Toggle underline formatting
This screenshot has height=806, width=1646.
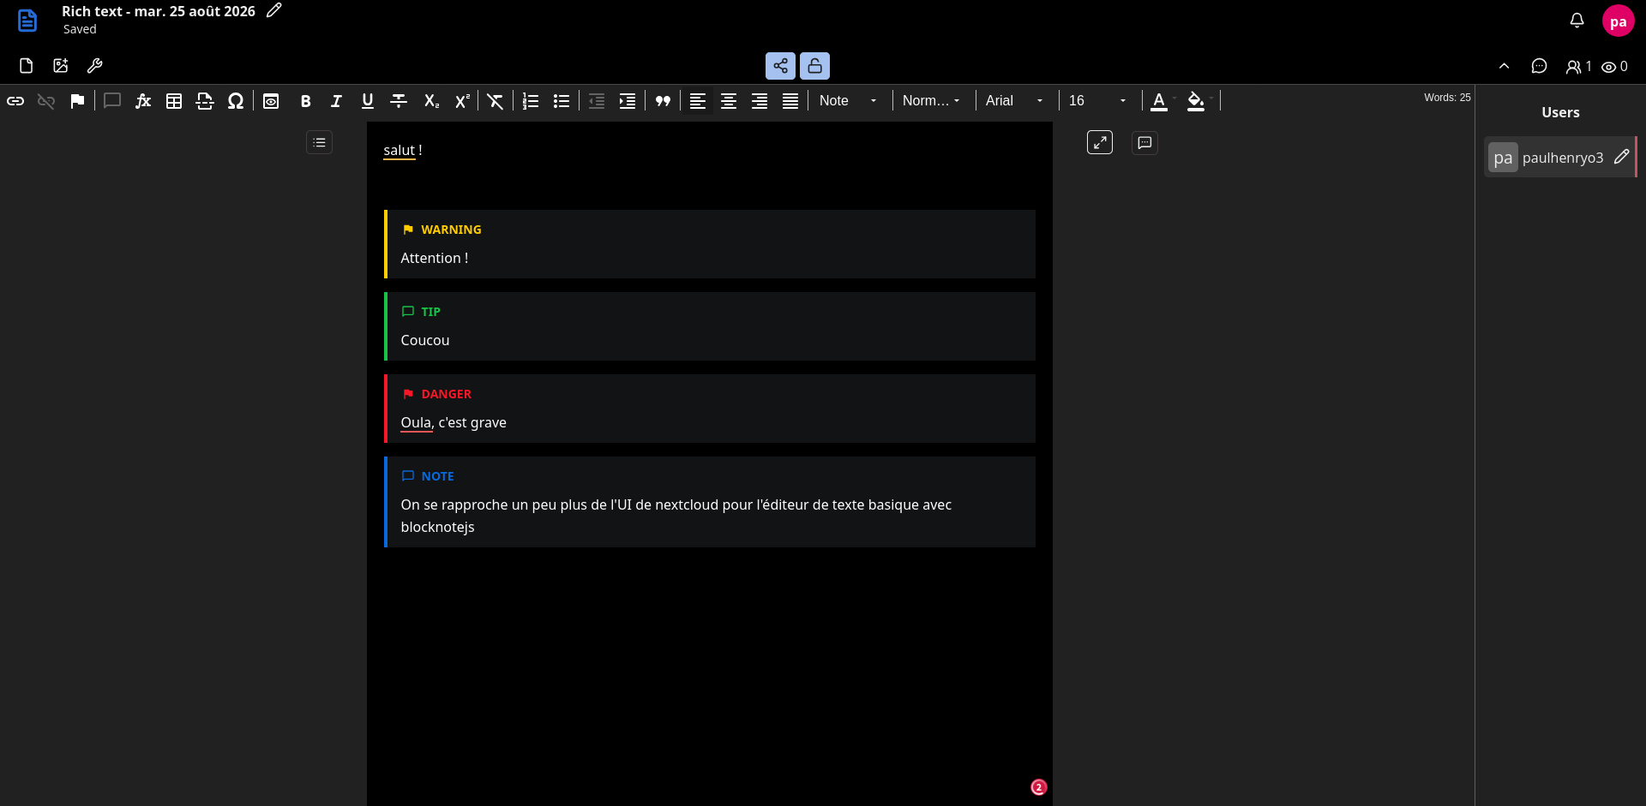368,101
